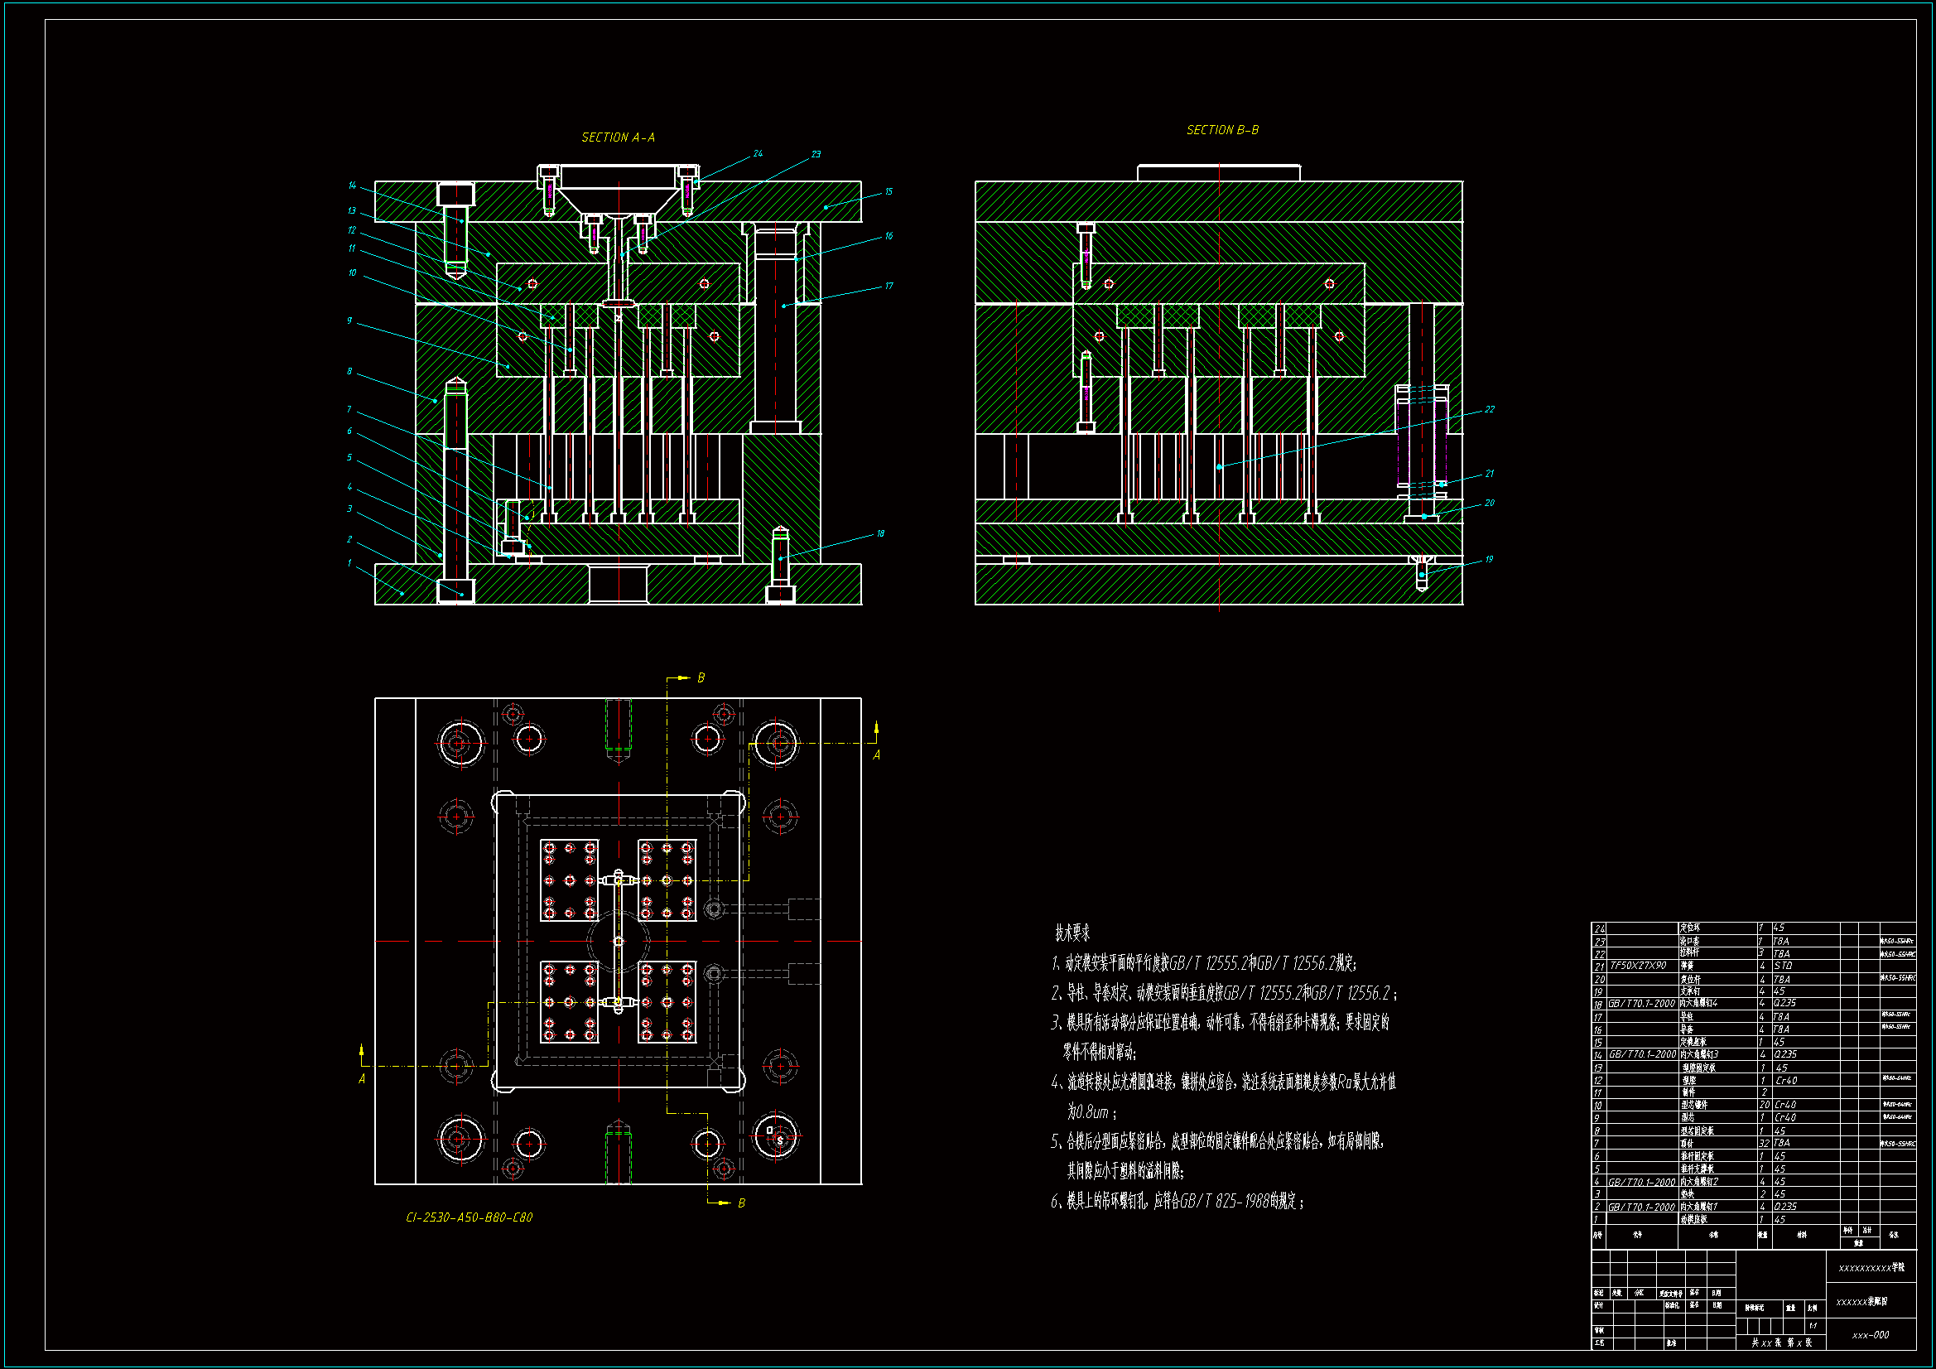Click callout 18 near the lower screw
Screen dimensions: 1936x1369
click(880, 533)
